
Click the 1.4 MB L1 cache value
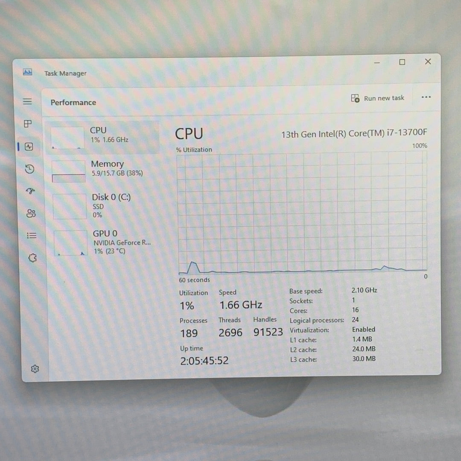pyautogui.click(x=362, y=339)
